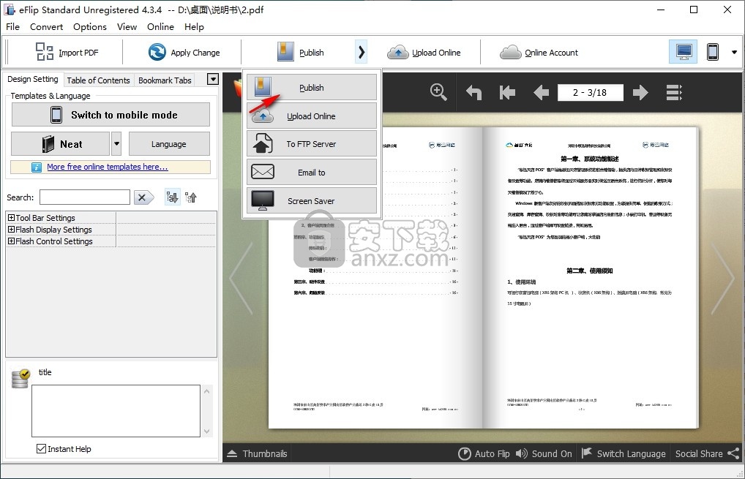Click the title description text box
The width and height of the screenshot is (745, 479).
pos(116,411)
